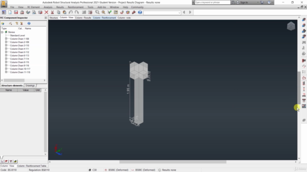Close the RC Component Inspector panel
307x172 pixels.
click(x=46, y=18)
